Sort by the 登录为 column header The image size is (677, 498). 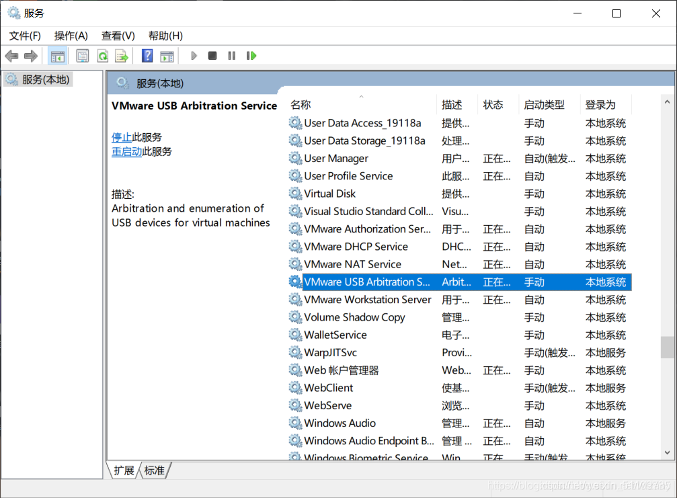pos(606,105)
